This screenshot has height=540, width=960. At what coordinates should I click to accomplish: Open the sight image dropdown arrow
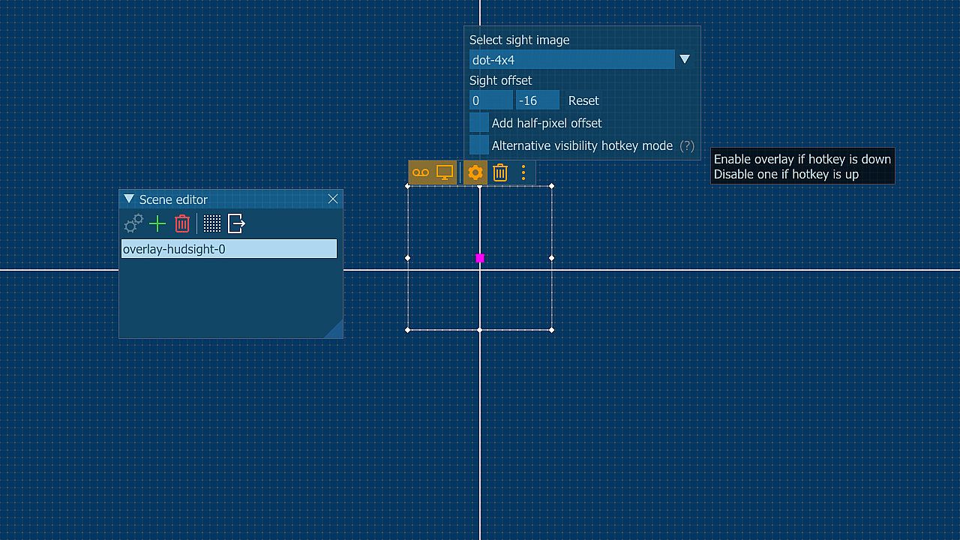click(685, 59)
